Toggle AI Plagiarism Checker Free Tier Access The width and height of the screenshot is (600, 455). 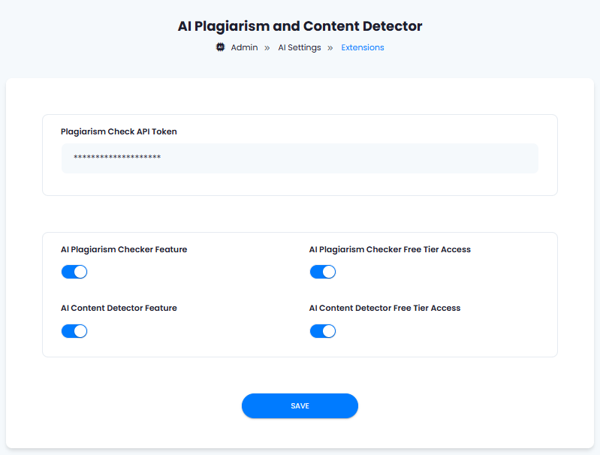[323, 272]
